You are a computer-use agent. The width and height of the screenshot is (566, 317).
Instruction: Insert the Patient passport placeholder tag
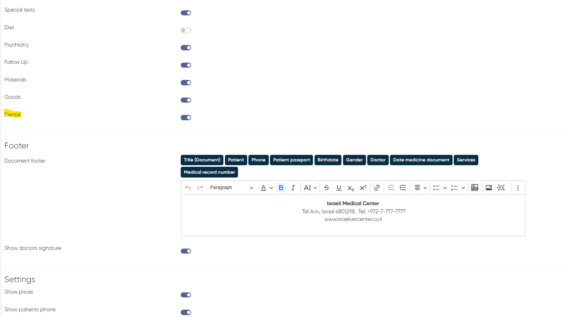pos(291,160)
